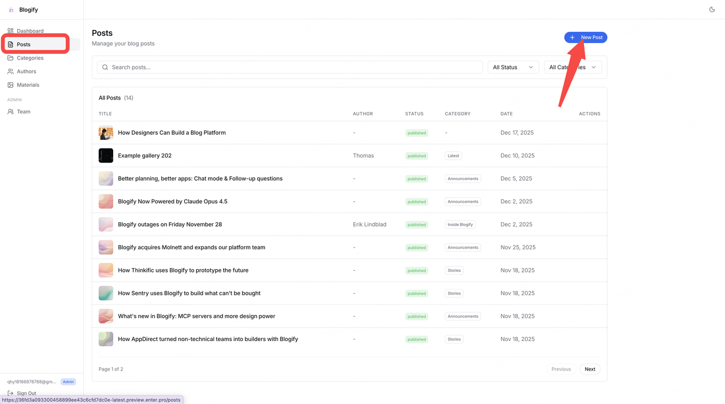
Task: Click Inside Blogify category tag
Action: click(x=460, y=224)
